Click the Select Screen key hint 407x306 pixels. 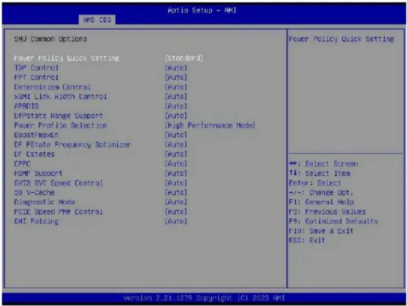[324, 164]
